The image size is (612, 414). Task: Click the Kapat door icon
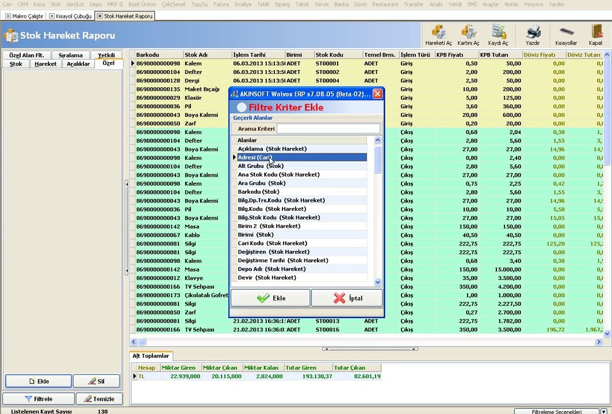point(596,35)
